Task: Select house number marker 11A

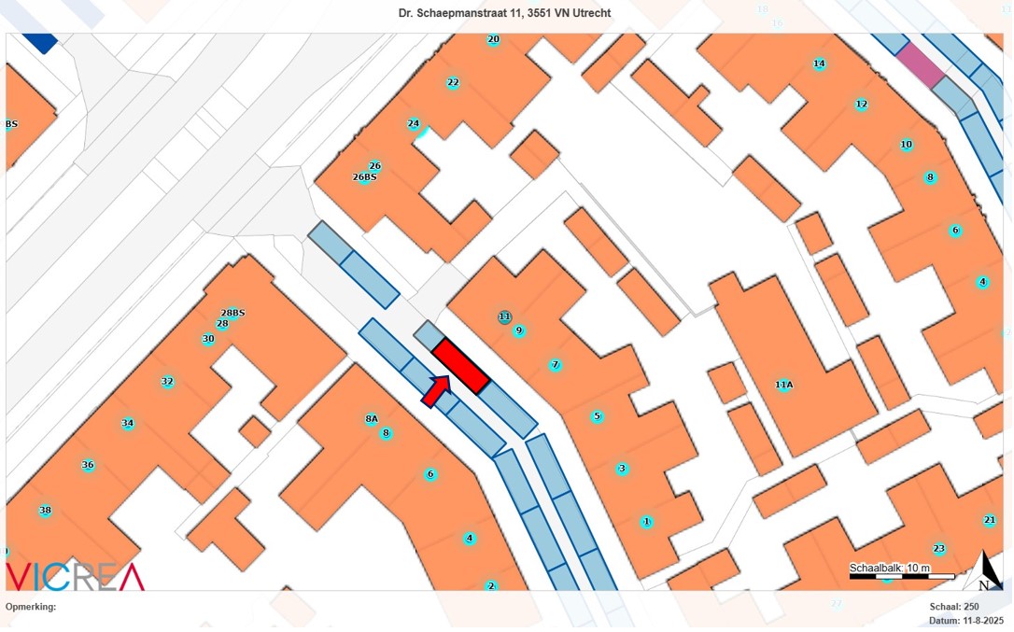Action: coord(783,385)
